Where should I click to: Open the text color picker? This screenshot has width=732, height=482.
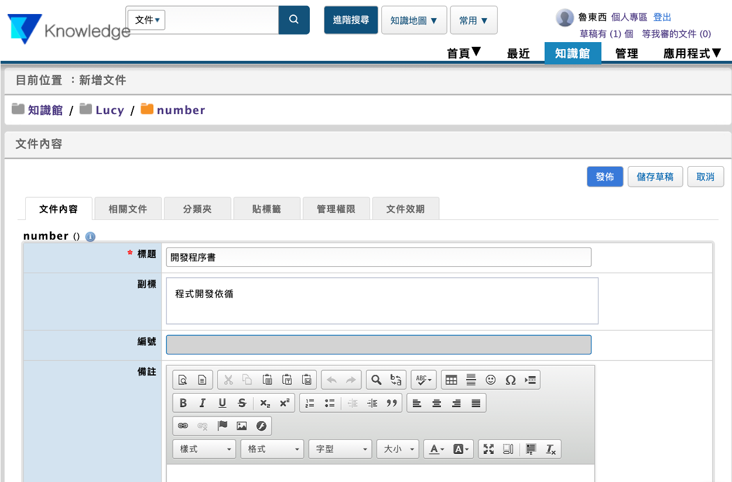[x=436, y=449]
